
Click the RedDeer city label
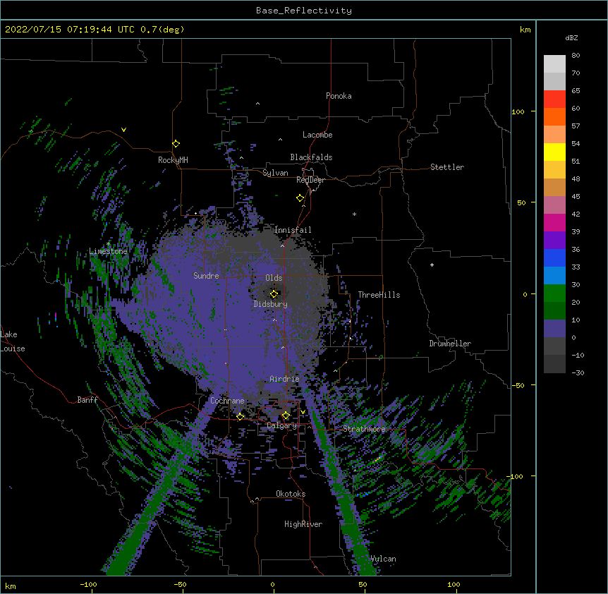(x=310, y=180)
